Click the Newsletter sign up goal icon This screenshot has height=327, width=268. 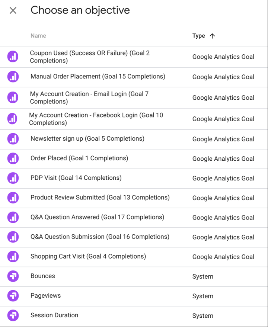click(x=13, y=139)
